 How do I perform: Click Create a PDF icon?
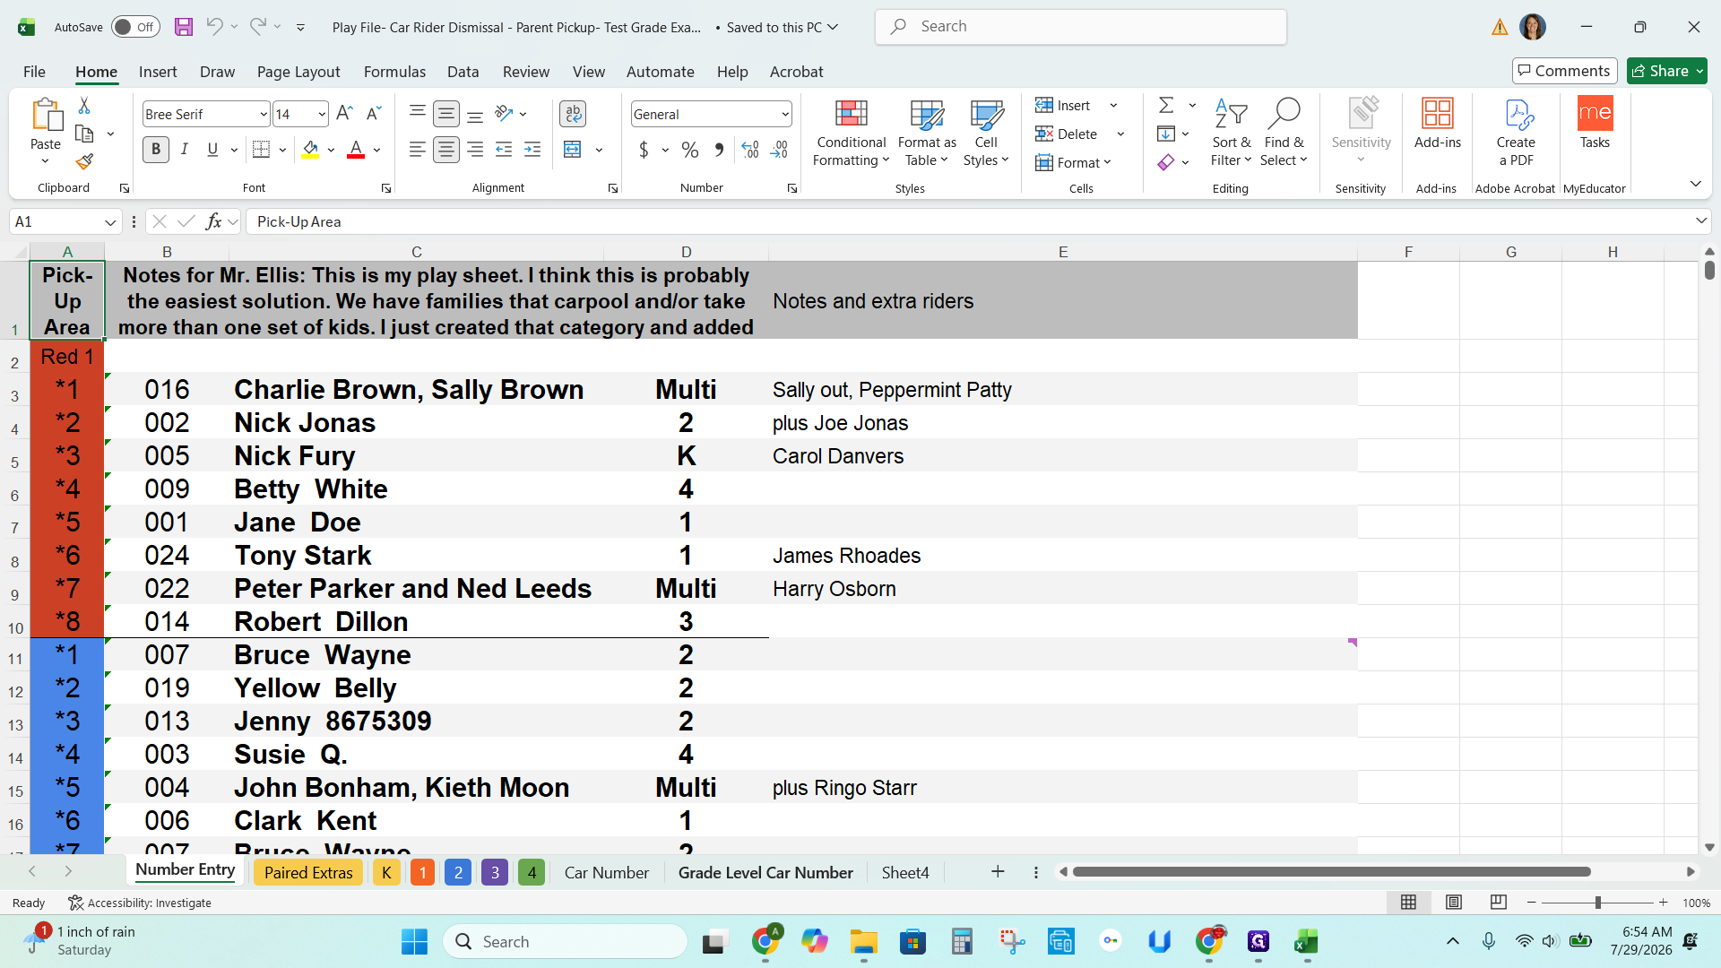coord(1516,133)
